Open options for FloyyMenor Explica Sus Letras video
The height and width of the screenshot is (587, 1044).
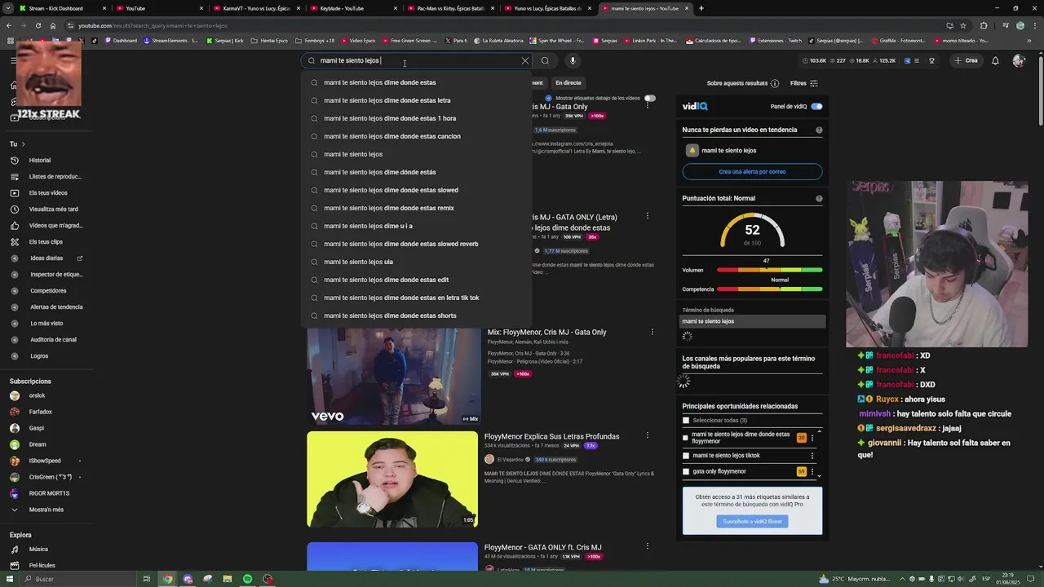[648, 436]
